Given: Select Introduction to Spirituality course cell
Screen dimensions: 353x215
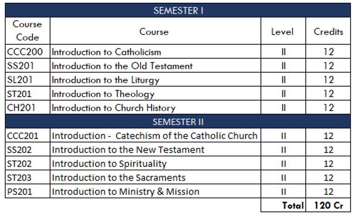Looking at the screenshot, I should pyautogui.click(x=109, y=164).
